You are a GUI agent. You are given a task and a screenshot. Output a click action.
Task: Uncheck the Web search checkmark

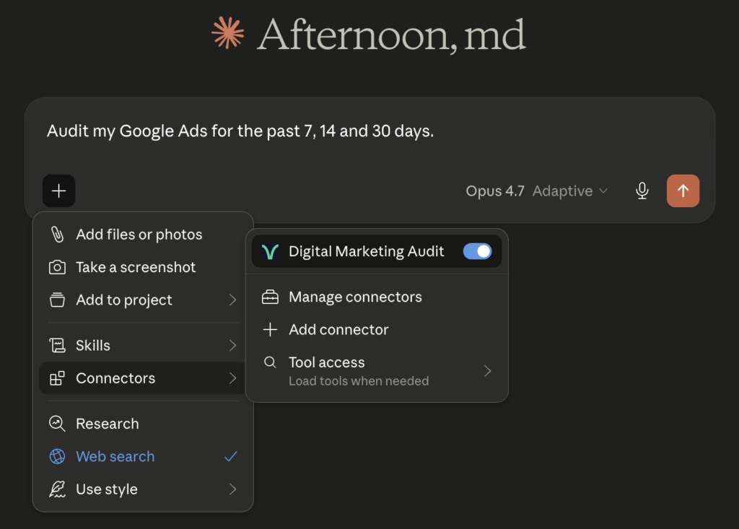231,456
